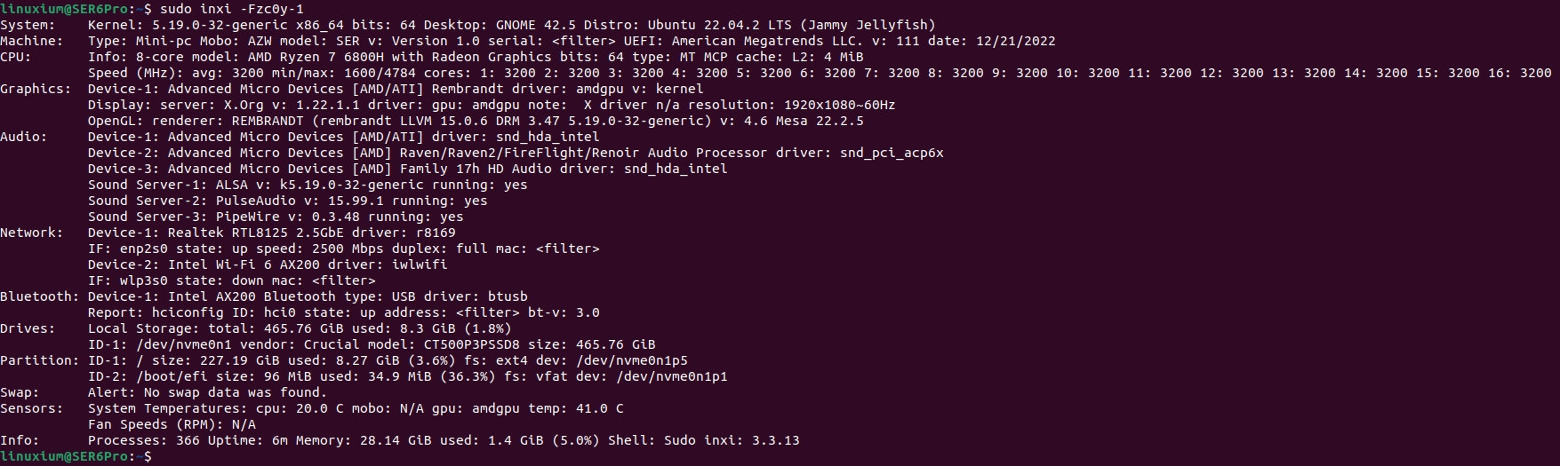This screenshot has width=1560, height=466.
Task: Click the 'Network:' section label
Action: click(x=32, y=233)
